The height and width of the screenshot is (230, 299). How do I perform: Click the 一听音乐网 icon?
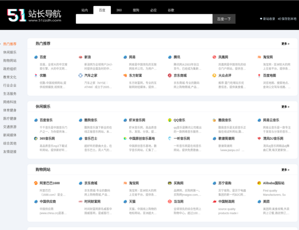[x=170, y=138]
